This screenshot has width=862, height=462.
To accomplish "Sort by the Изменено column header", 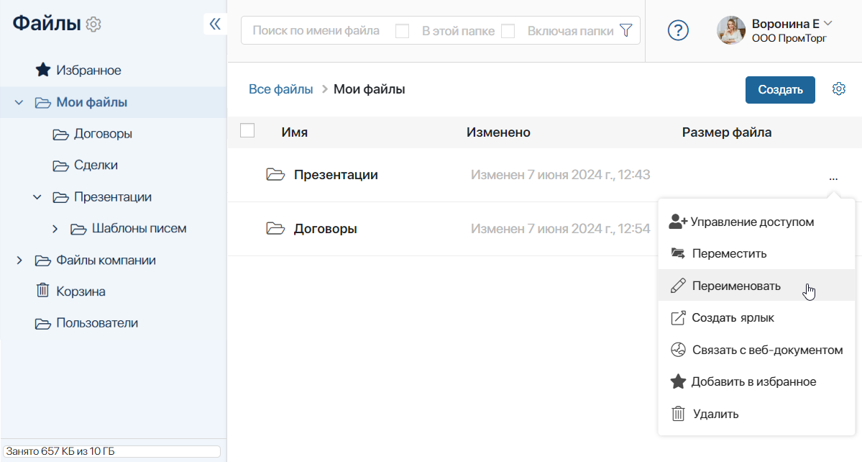I will (x=498, y=132).
